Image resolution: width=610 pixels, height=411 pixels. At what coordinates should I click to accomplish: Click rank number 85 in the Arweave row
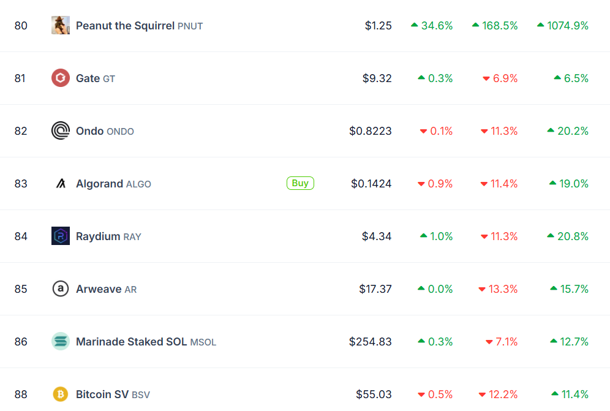pos(21,289)
